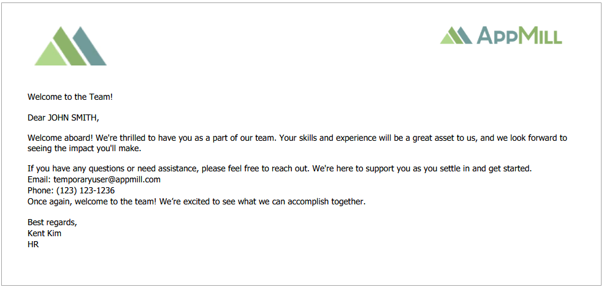The image size is (604, 287).
Task: Click the small triangle mark beside AppMill text
Action: pos(456,35)
